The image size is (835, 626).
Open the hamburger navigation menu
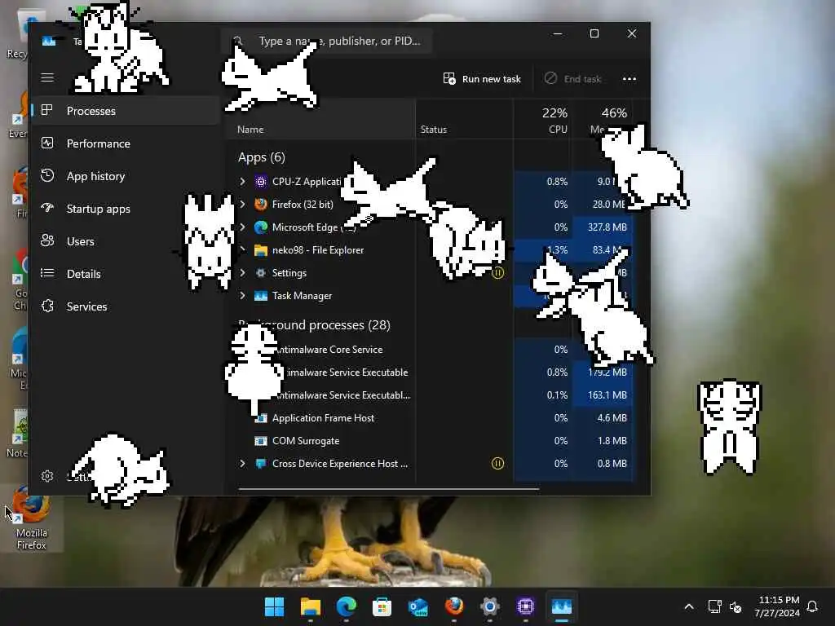pos(47,77)
